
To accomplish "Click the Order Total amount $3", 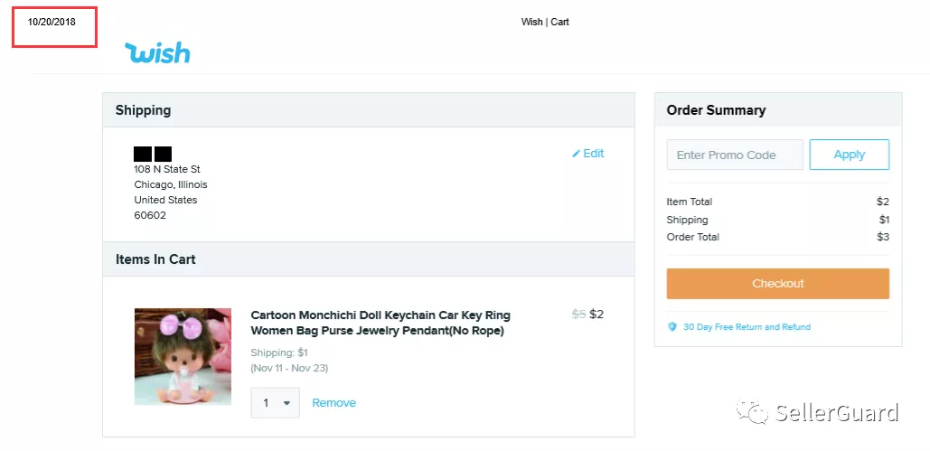I will pyautogui.click(x=883, y=237).
